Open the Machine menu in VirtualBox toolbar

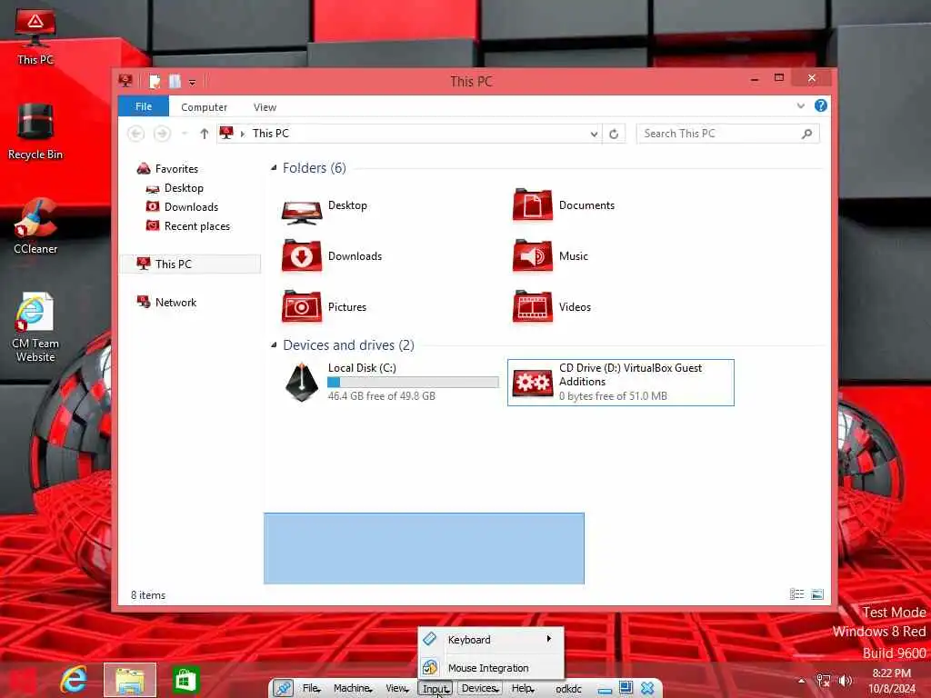353,689
